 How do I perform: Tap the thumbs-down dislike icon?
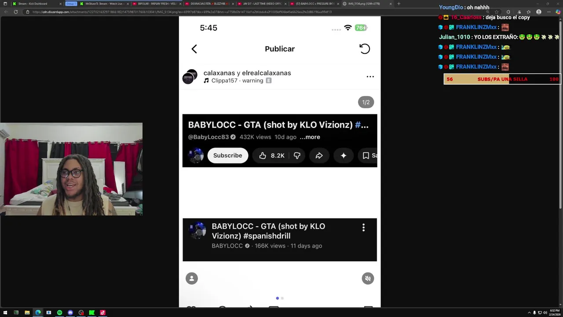click(x=297, y=155)
